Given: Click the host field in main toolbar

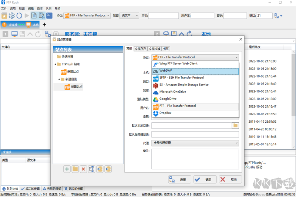Looking at the screenshot, I should [x=164, y=16].
